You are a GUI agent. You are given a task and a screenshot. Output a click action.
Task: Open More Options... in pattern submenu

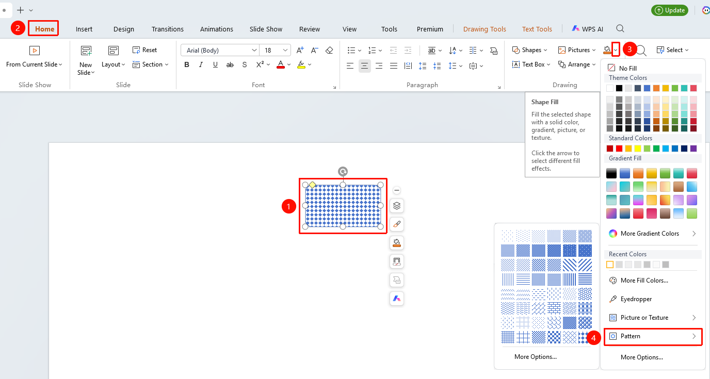[x=536, y=357]
